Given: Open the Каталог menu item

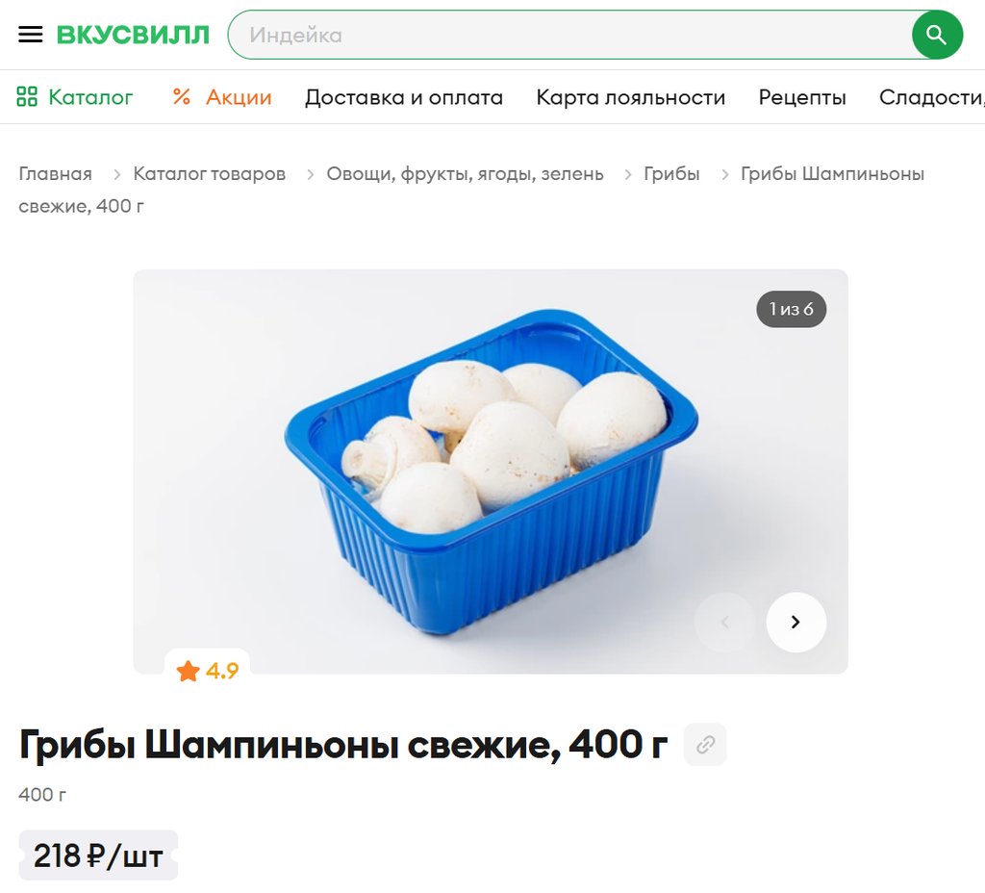Looking at the screenshot, I should tap(90, 97).
